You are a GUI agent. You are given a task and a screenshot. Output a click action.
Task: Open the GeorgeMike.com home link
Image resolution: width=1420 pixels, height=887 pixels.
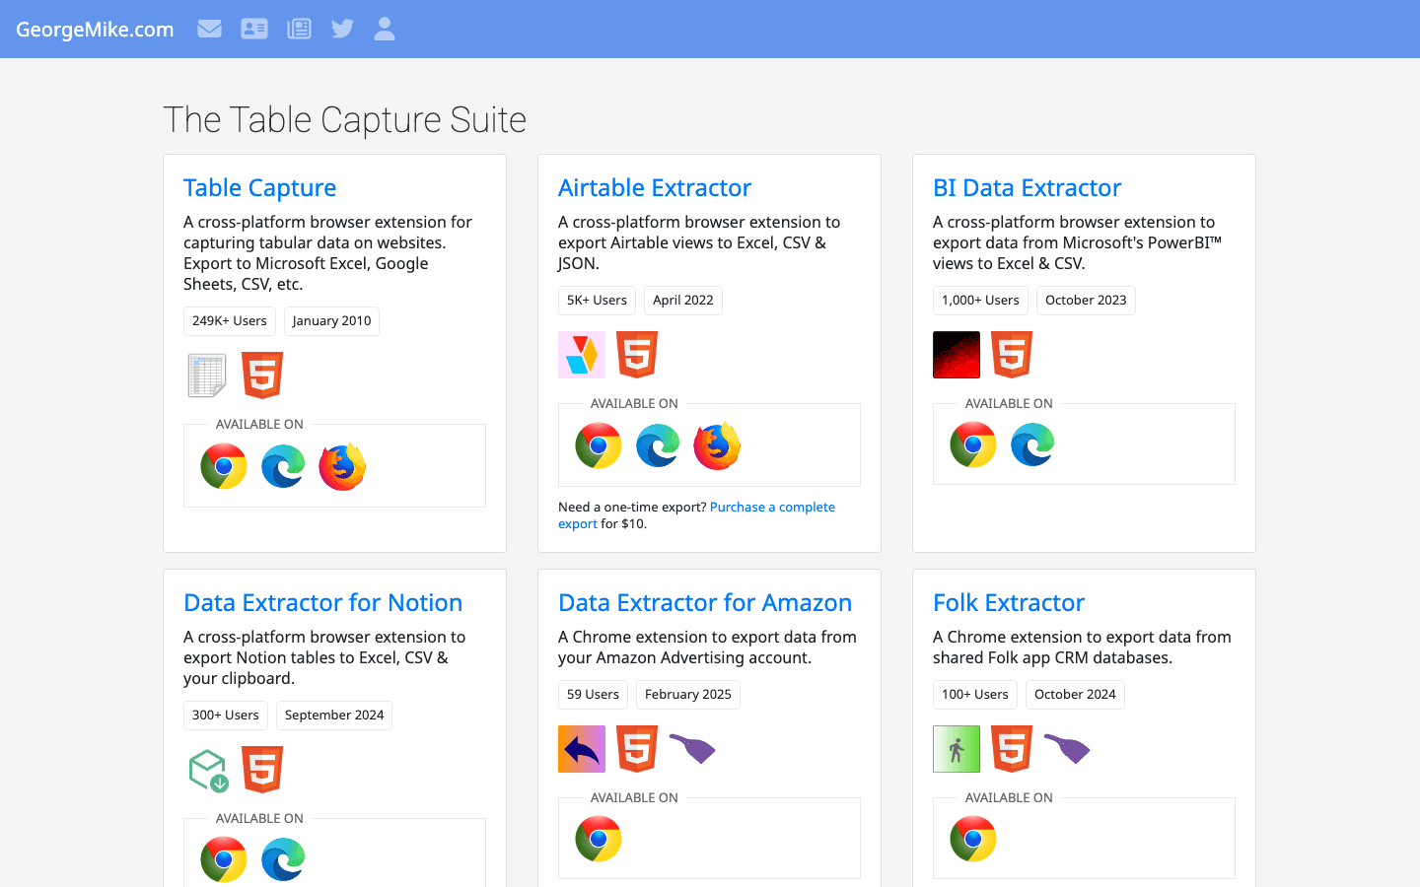tap(95, 30)
